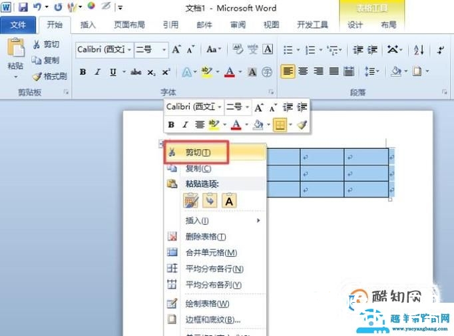Toggle Align Right in paragraph group
Screen dimensions: 454x336
click(x=318, y=71)
